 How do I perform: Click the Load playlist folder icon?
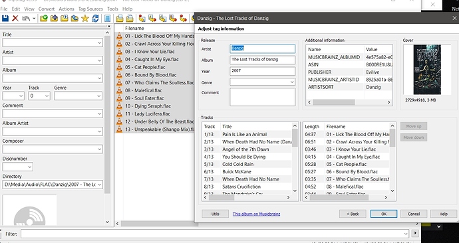65,19
